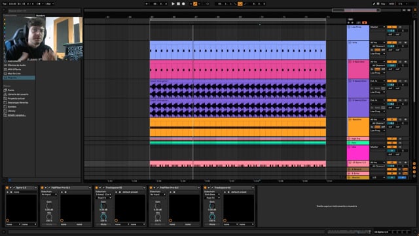Select the Kick clip in arrangement
This screenshot has width=419, height=236.
238,50
